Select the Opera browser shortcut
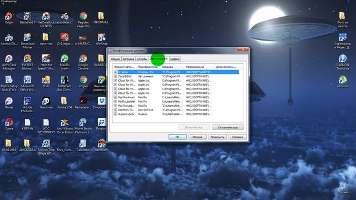The height and width of the screenshot is (200, 356). [9, 124]
